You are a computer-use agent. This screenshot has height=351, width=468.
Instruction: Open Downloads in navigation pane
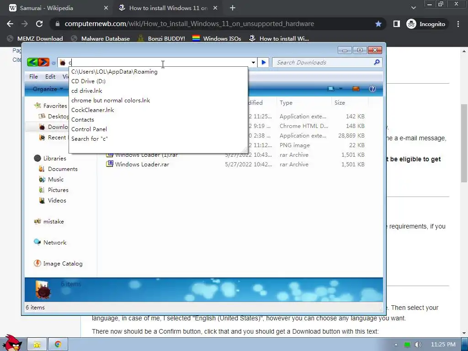[x=54, y=127]
